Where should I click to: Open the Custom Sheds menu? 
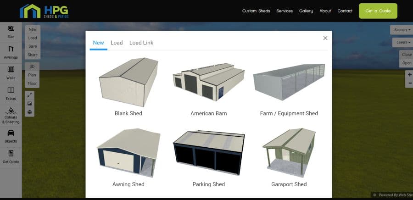tap(256, 11)
